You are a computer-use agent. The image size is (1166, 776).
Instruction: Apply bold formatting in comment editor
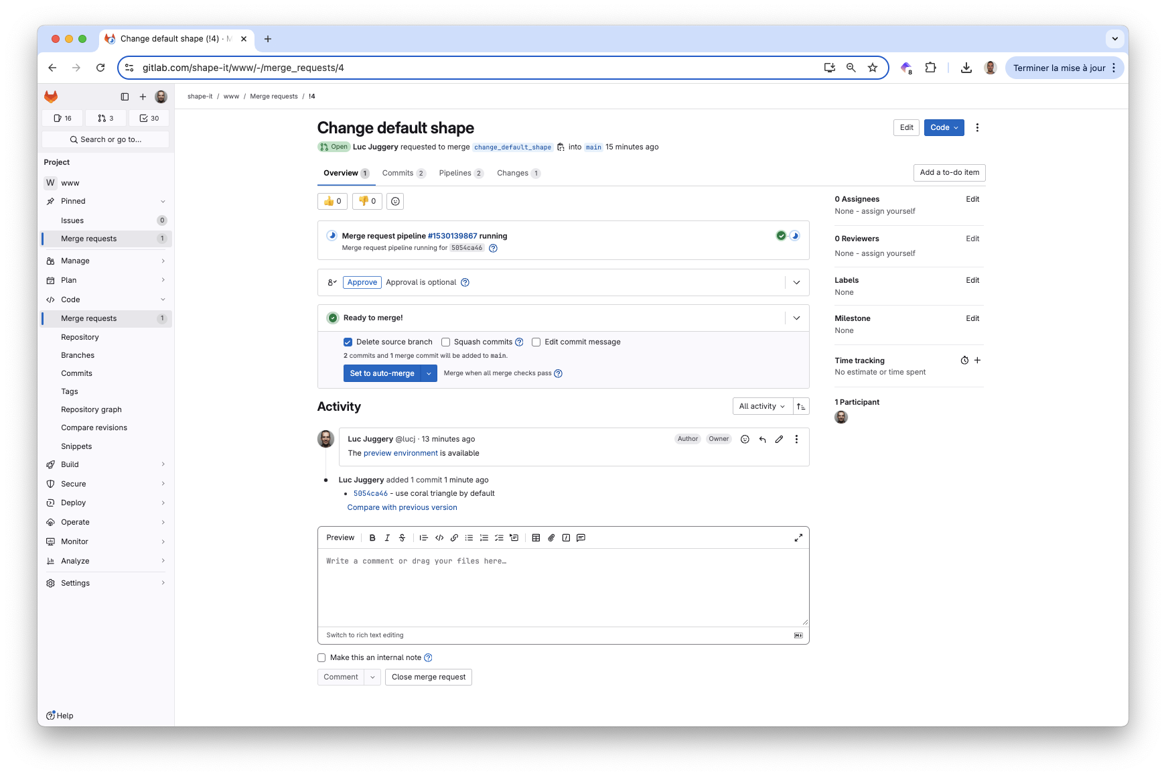pos(372,537)
